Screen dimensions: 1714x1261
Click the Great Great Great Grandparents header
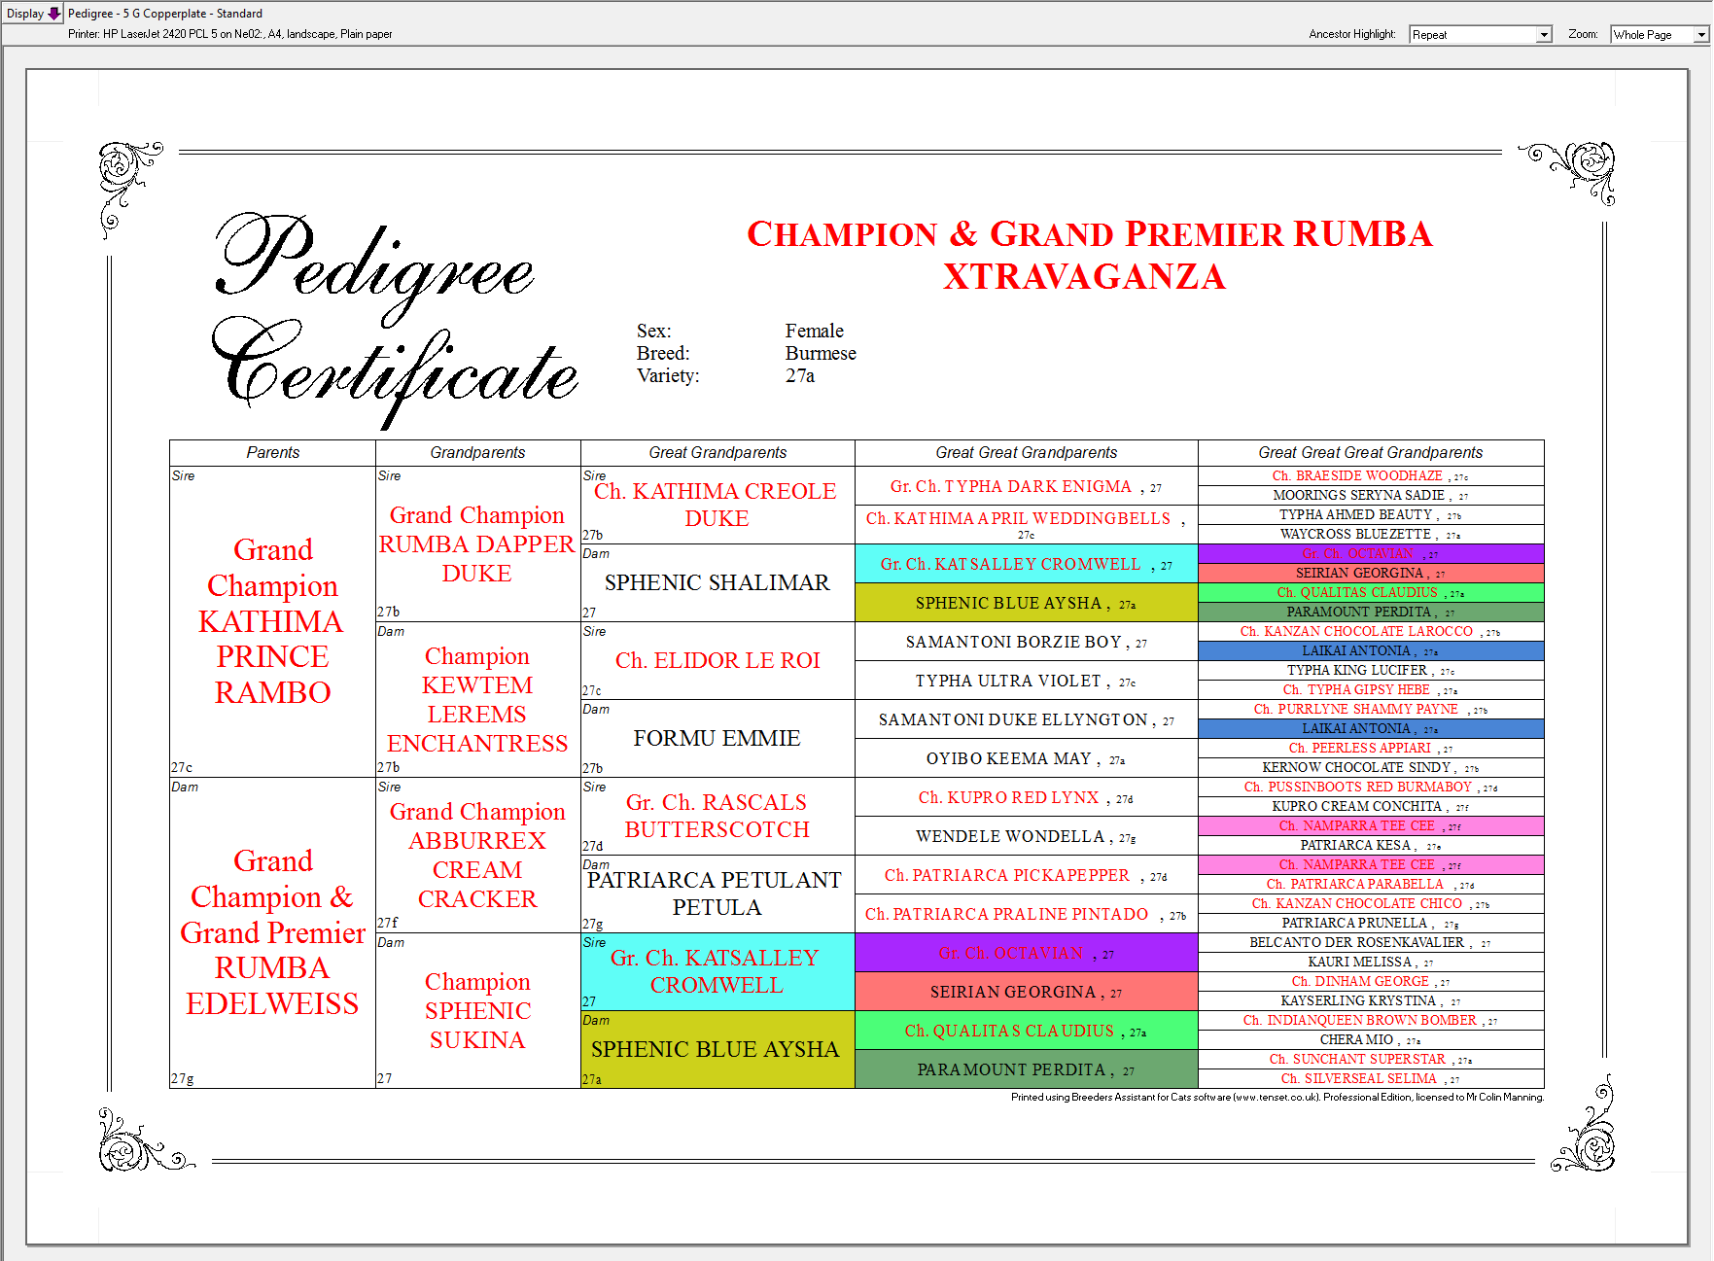pyautogui.click(x=1371, y=453)
